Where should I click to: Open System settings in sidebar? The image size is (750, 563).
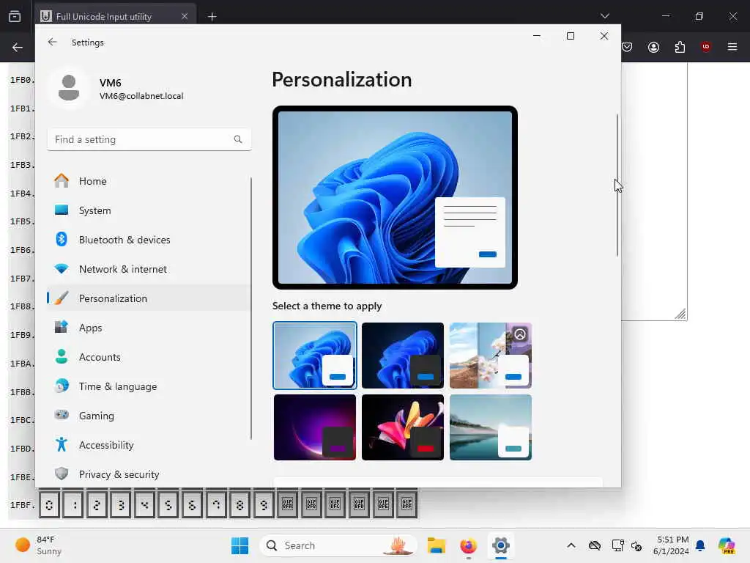click(149, 210)
